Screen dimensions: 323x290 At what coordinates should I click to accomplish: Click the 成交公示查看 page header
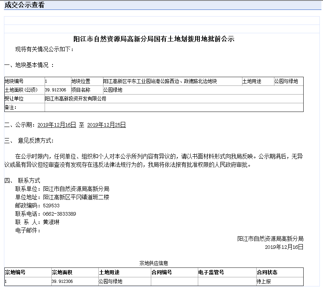coord(24,5)
